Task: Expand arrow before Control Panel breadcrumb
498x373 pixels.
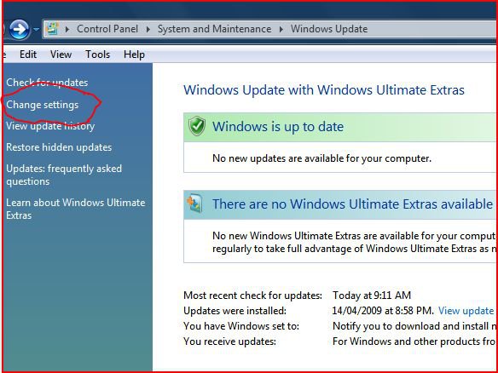Action: (67, 29)
